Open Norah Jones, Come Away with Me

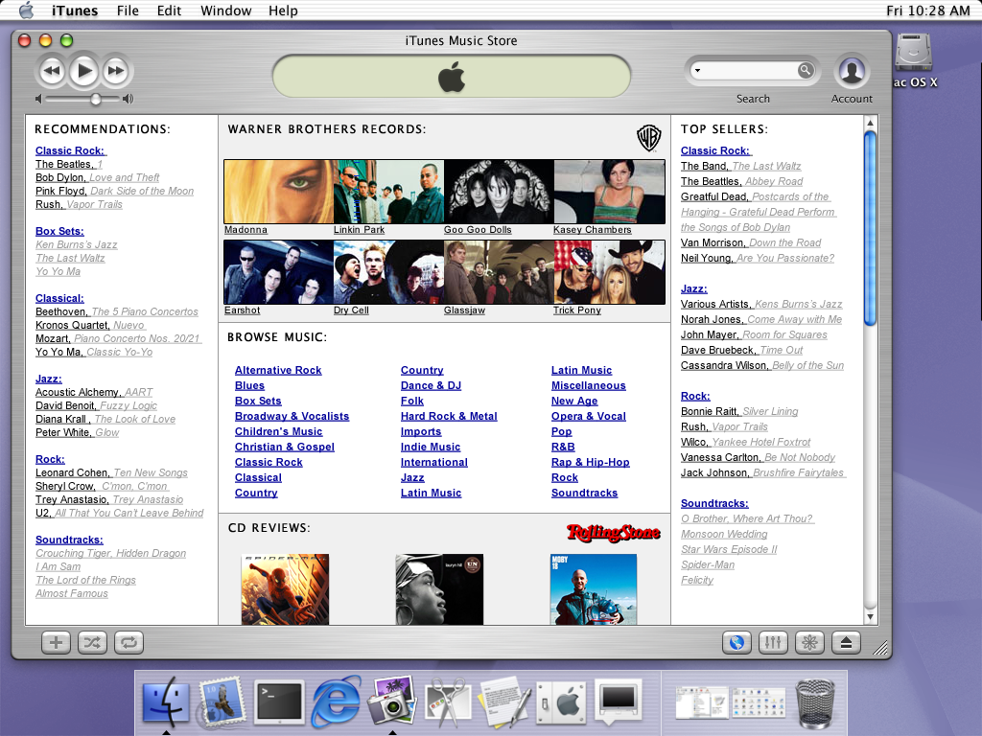pyautogui.click(x=761, y=319)
